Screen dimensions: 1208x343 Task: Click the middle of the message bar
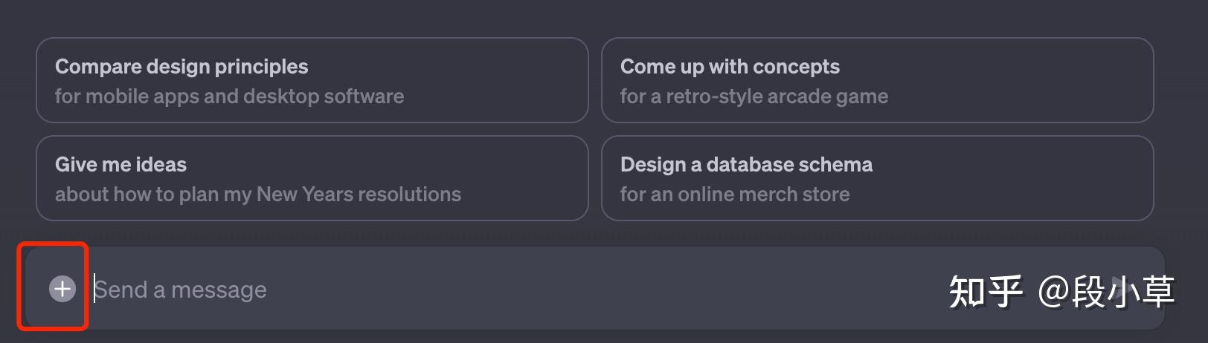pos(595,289)
